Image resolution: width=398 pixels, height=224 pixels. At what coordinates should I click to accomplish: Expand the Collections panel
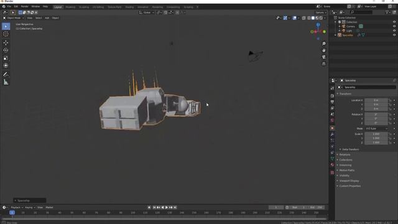346,160
